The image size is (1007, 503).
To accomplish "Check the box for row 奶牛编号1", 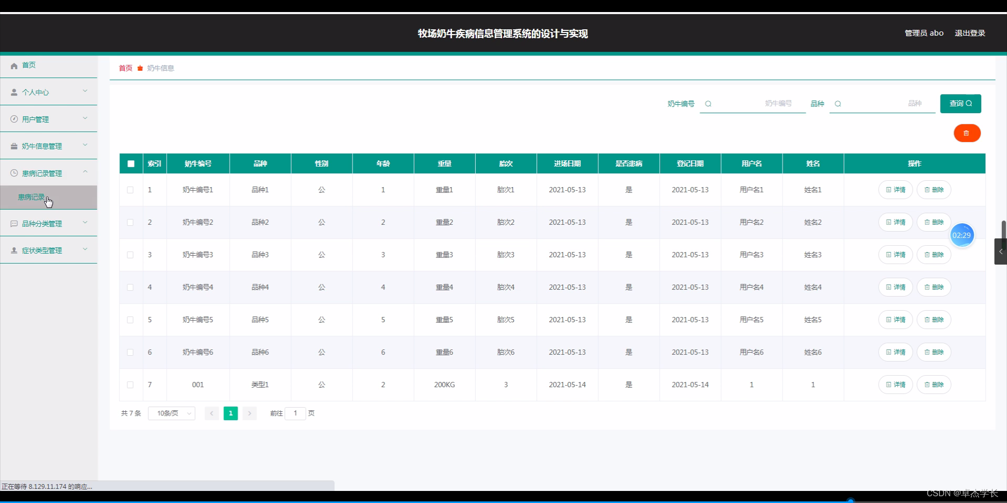I will [x=130, y=190].
